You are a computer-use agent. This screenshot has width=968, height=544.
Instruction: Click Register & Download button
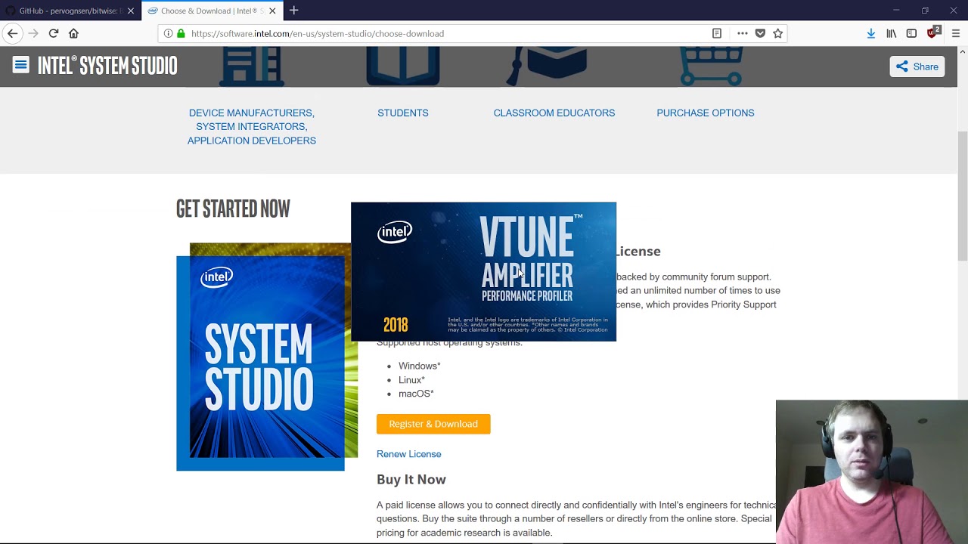433,424
